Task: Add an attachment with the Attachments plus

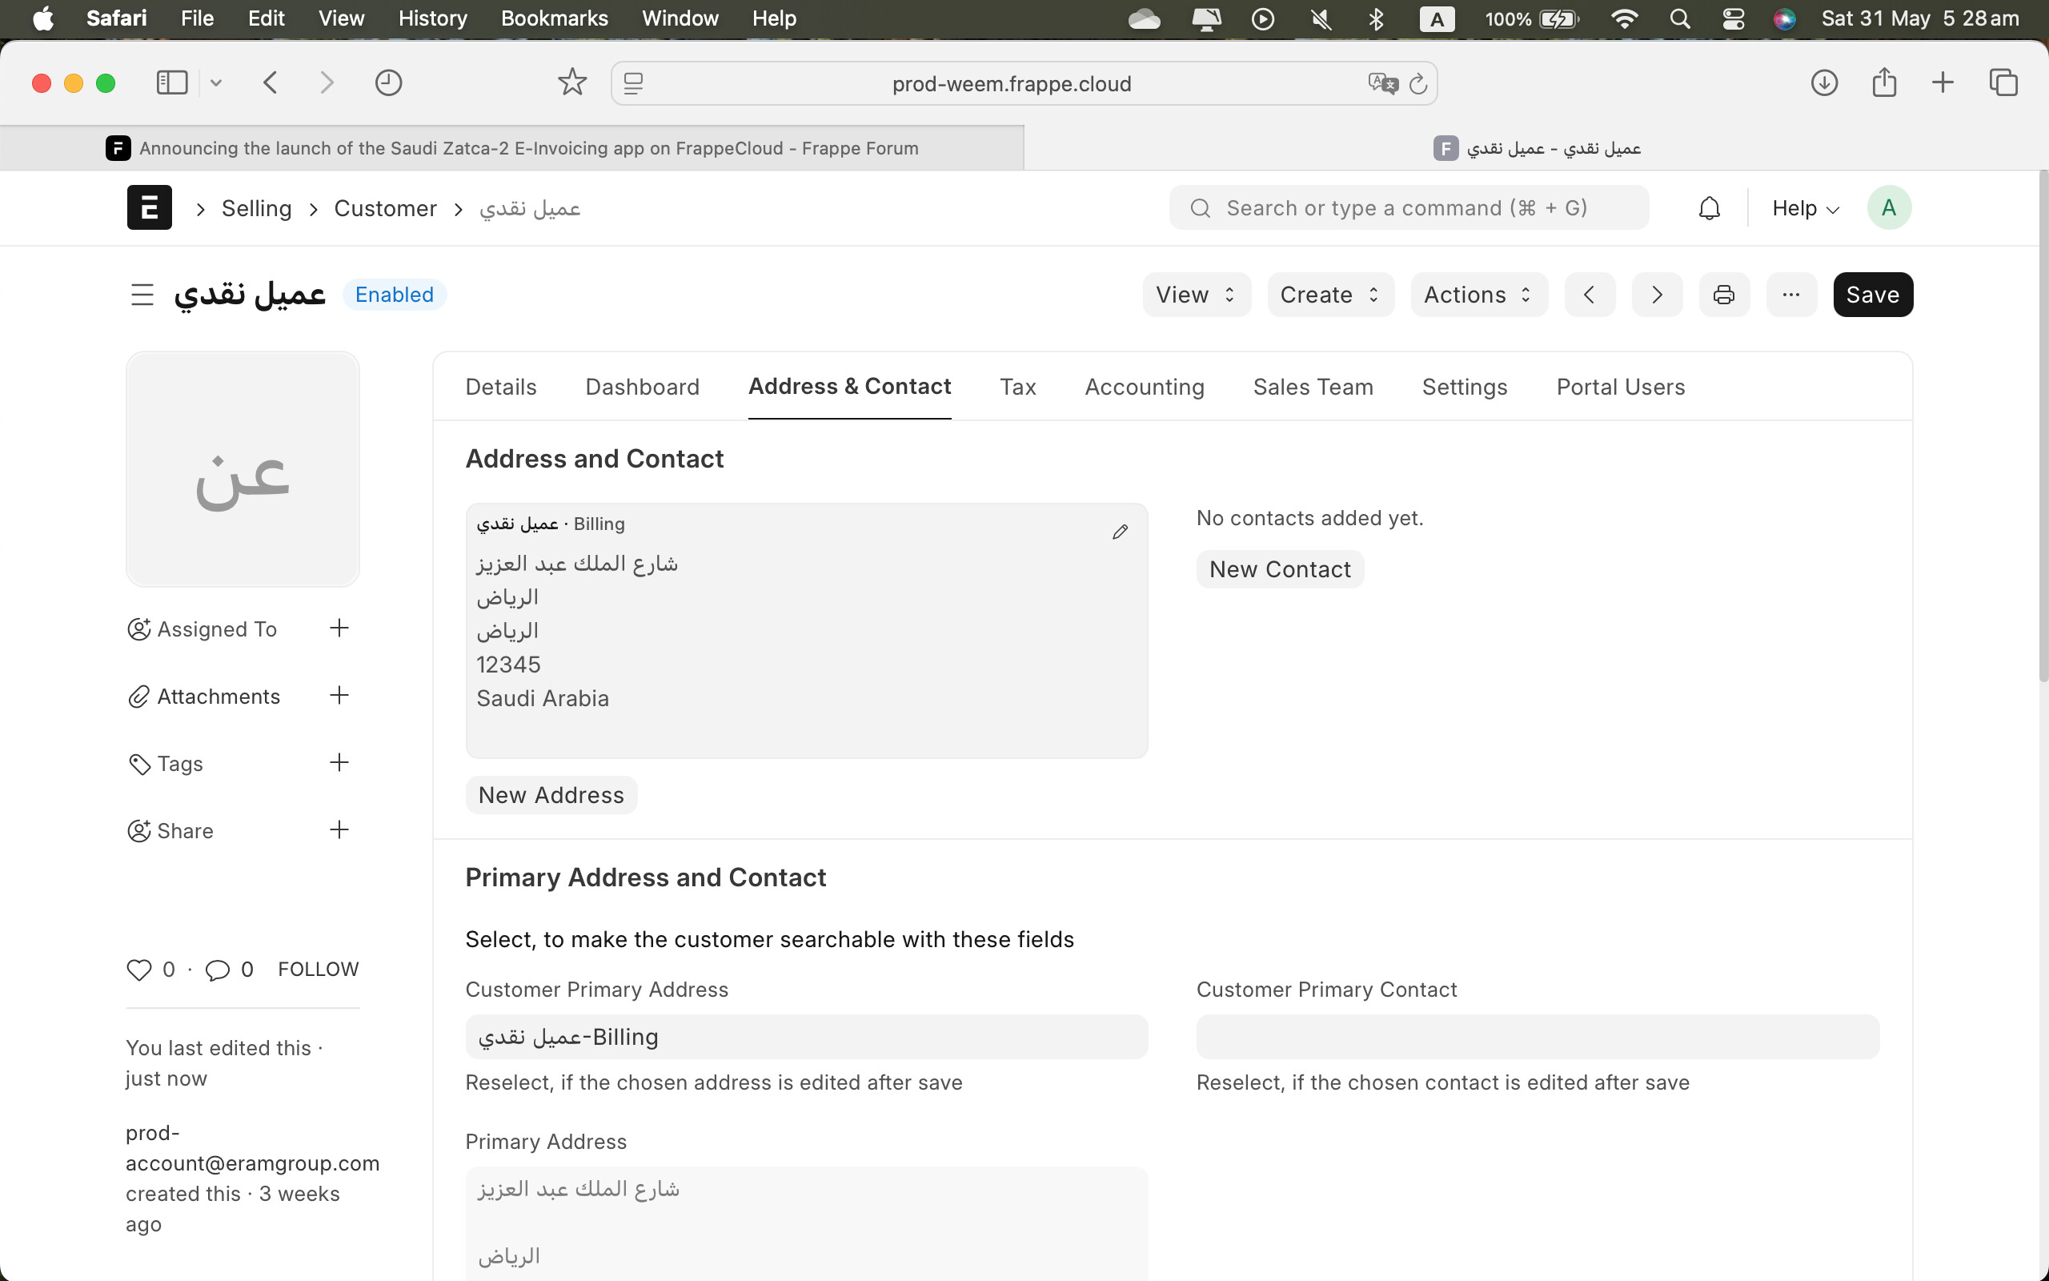Action: [x=339, y=696]
